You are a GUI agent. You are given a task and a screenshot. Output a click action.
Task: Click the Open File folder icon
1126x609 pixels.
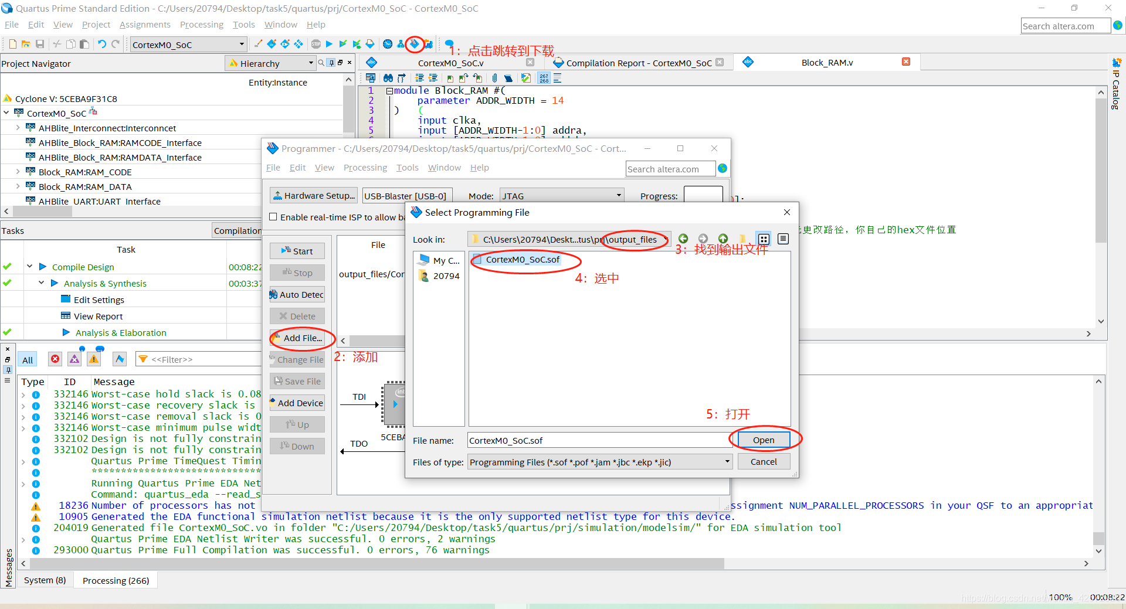[26, 44]
